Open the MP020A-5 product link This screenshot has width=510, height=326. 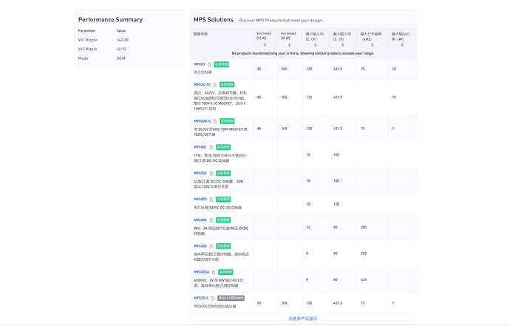pyautogui.click(x=203, y=121)
